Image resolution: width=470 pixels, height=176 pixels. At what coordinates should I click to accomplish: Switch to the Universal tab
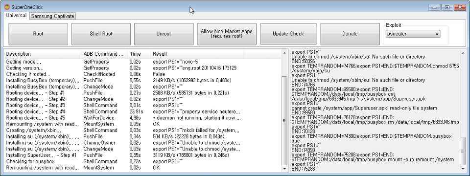point(16,16)
